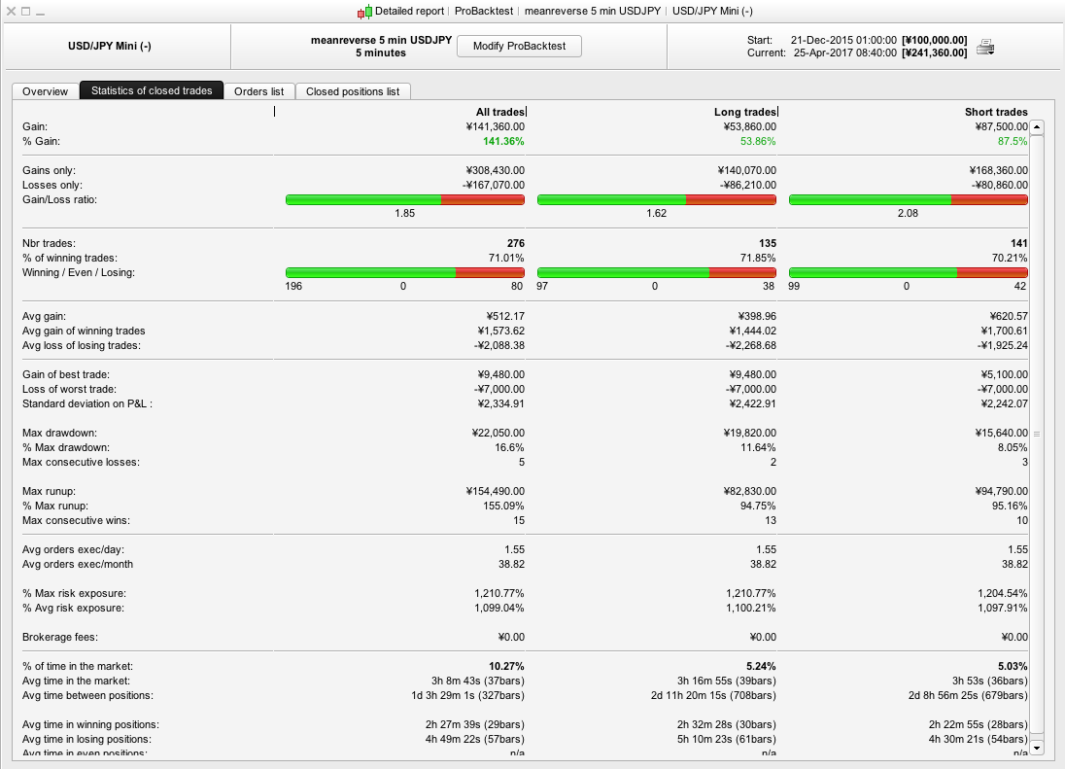Image resolution: width=1065 pixels, height=769 pixels.
Task: Close the Detailed report window
Action: [x=11, y=12]
